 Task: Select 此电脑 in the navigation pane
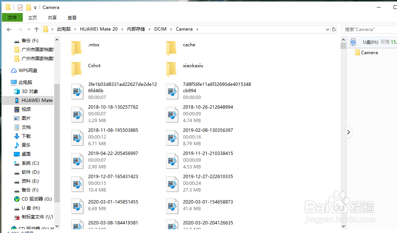[22, 82]
